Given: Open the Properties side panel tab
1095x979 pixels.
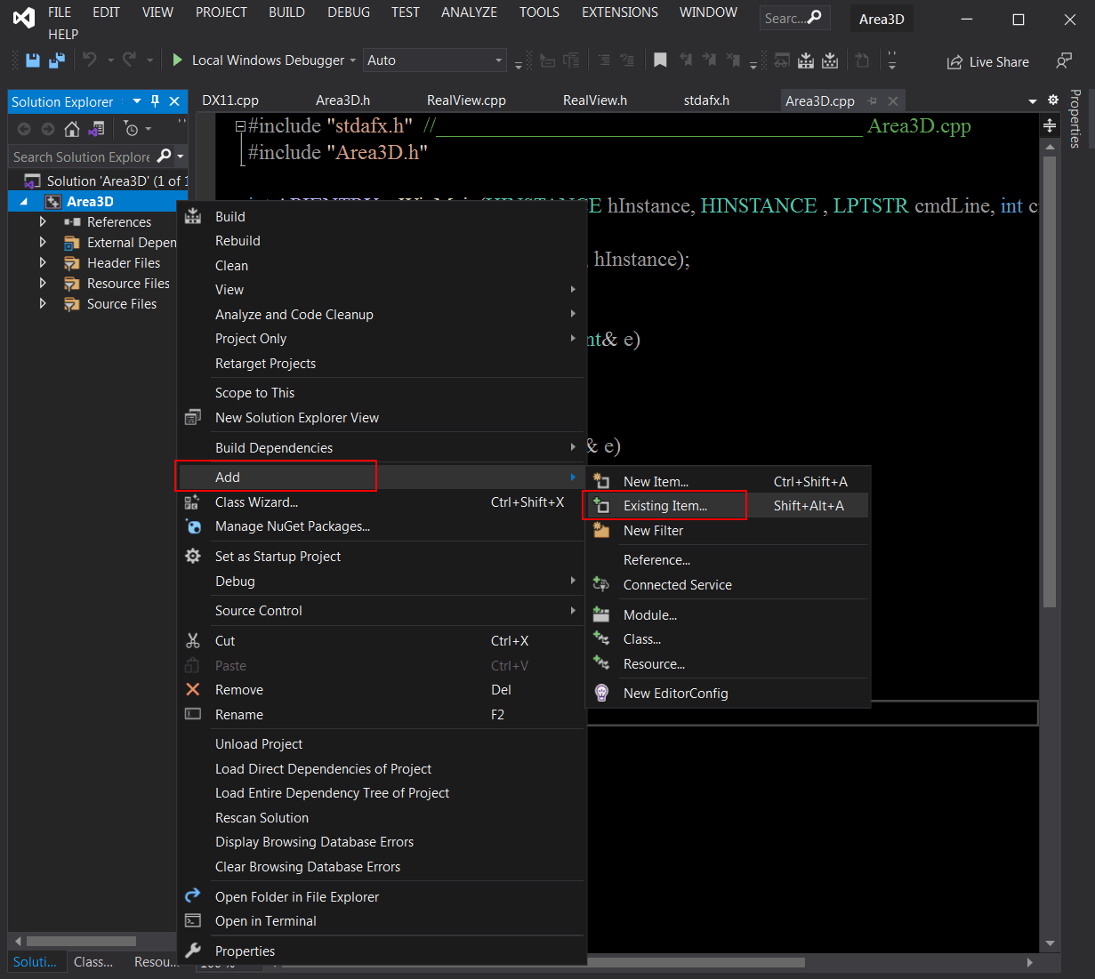Looking at the screenshot, I should click(x=1076, y=119).
